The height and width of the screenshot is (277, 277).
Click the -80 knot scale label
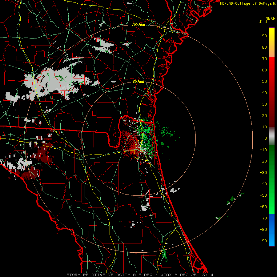pos(263,230)
